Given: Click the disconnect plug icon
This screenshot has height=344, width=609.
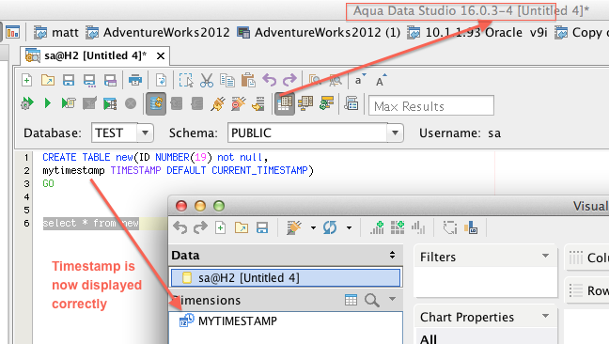Looking at the screenshot, I should pyautogui.click(x=238, y=103).
